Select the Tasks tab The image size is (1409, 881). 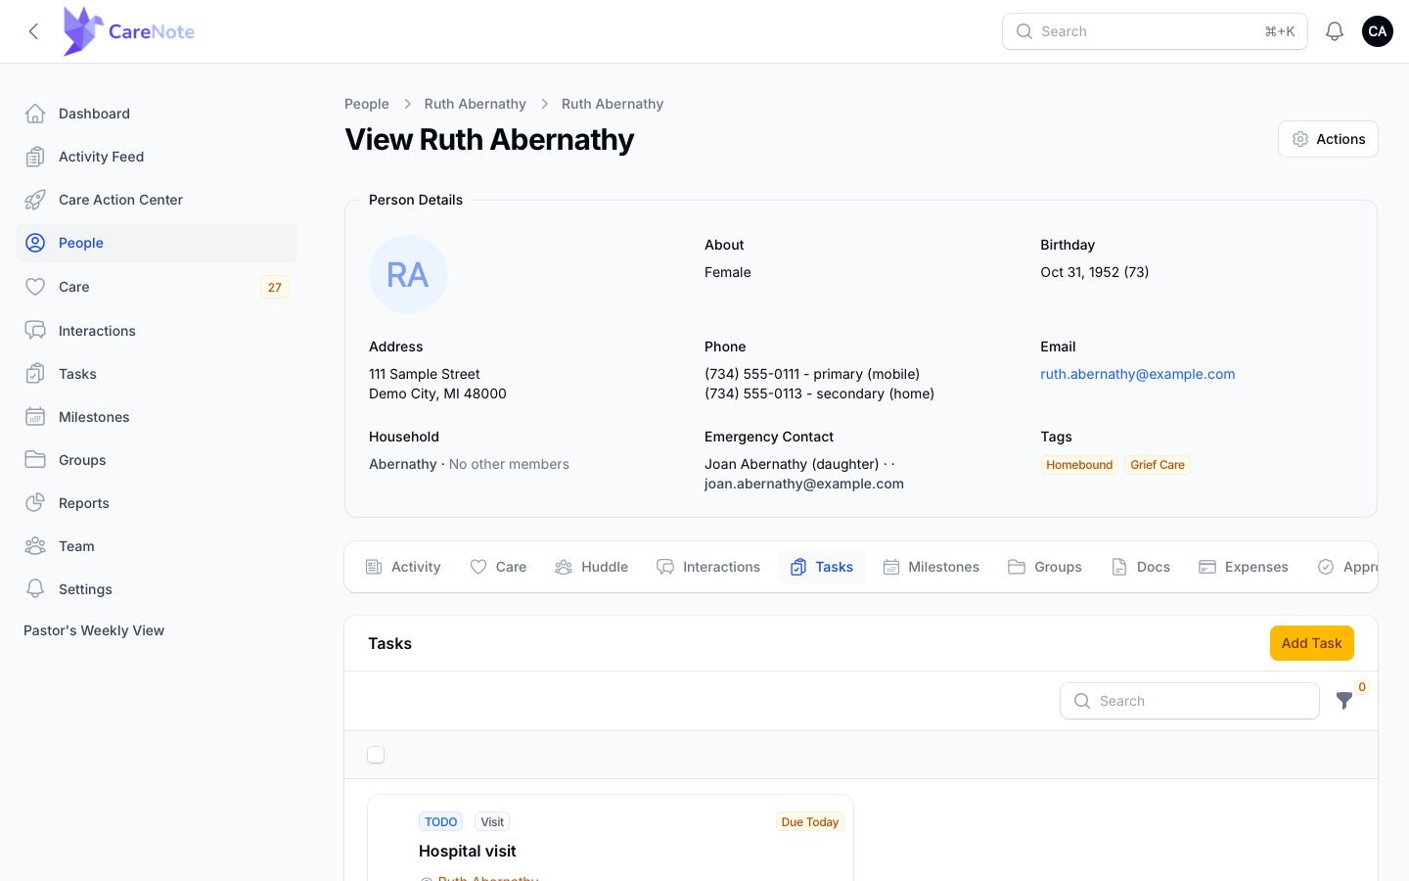tap(822, 567)
